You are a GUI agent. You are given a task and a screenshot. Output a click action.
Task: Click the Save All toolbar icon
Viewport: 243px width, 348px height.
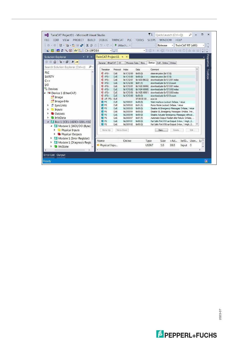click(82, 45)
